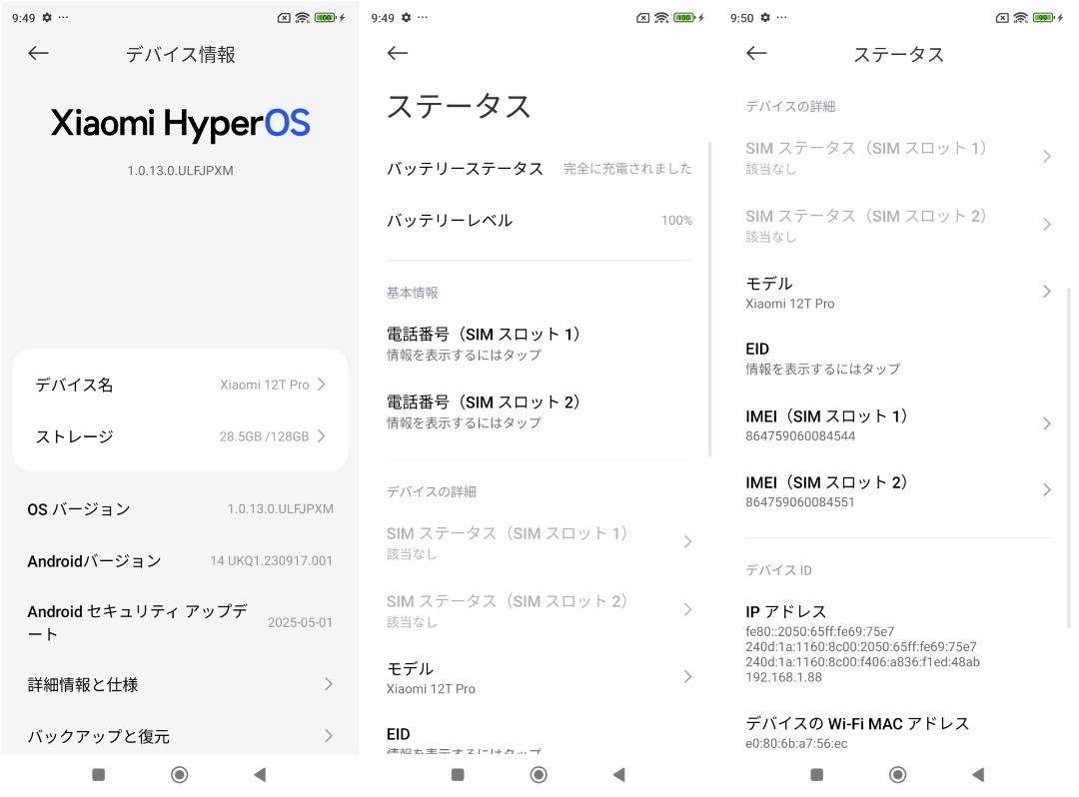Tap IP アドレス entry
This screenshot has height=797, width=1079.
click(x=898, y=643)
